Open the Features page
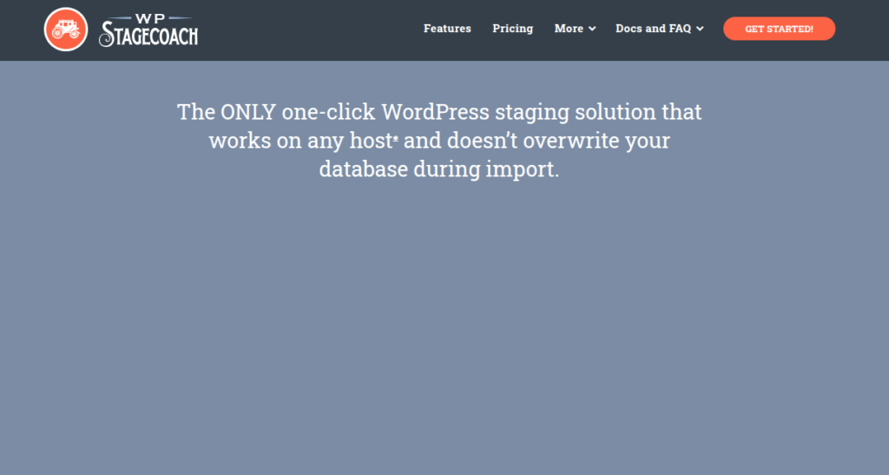The height and width of the screenshot is (475, 889). pos(447,29)
